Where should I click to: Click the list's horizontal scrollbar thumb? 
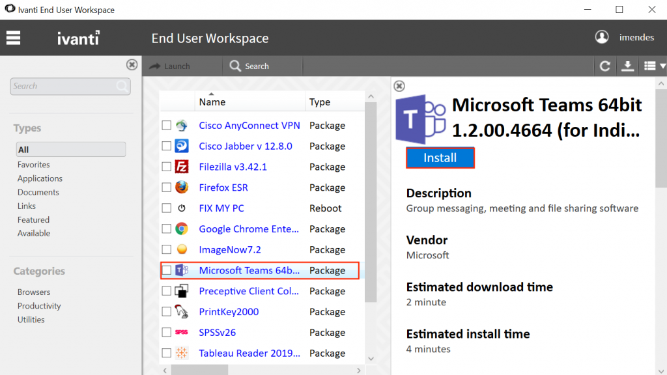coord(199,370)
